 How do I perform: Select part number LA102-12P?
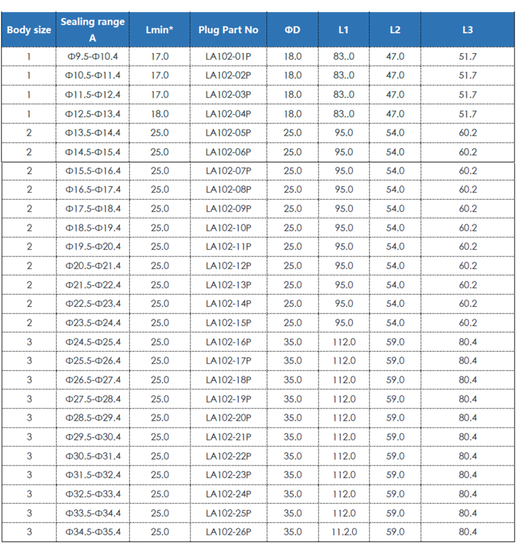(228, 266)
